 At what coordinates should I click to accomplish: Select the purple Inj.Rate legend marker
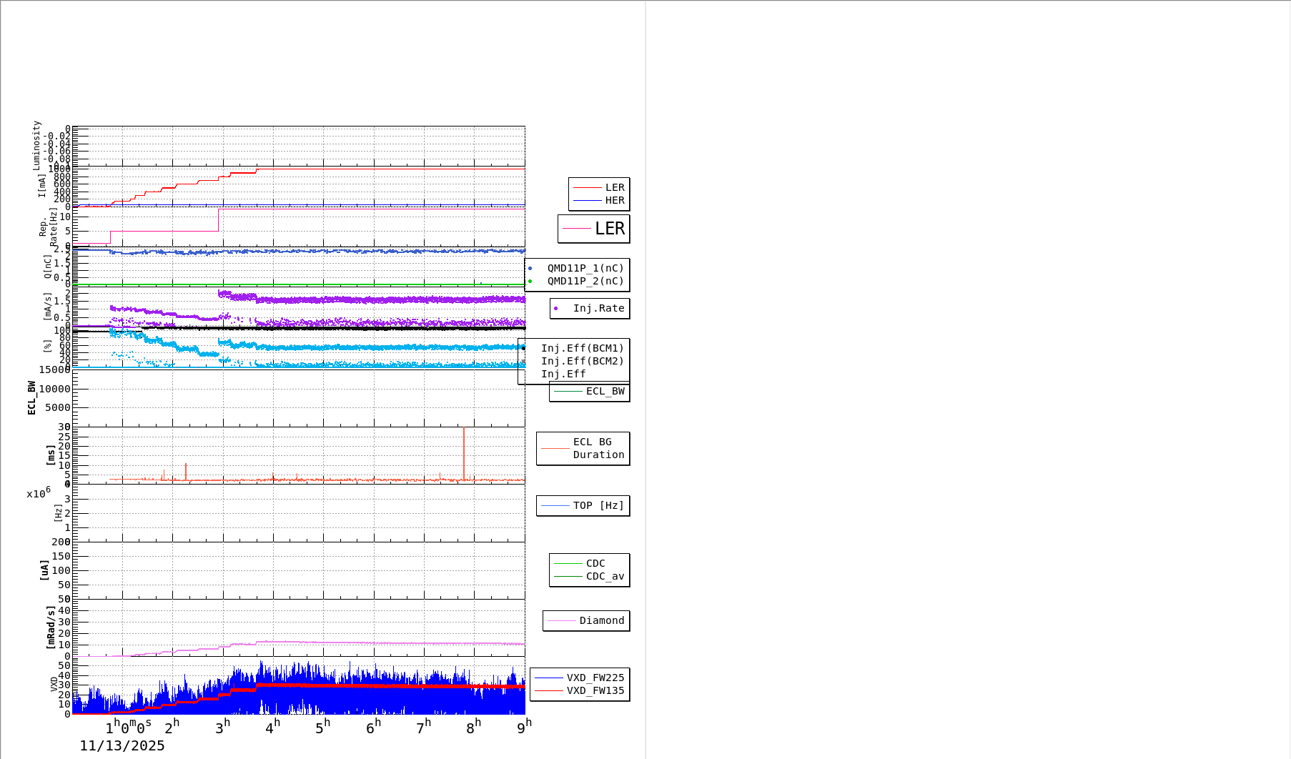590,309
